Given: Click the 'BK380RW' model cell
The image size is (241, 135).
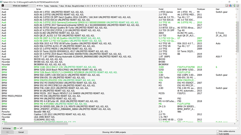Looking at the screenshot, I should 163,64.
